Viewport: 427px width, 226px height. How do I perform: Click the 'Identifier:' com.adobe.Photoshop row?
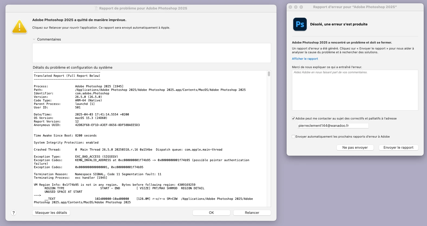tap(72, 94)
